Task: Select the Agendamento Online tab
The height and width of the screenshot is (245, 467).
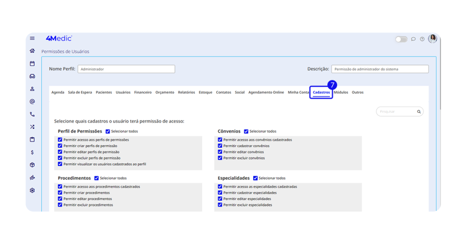Action: pos(266,93)
